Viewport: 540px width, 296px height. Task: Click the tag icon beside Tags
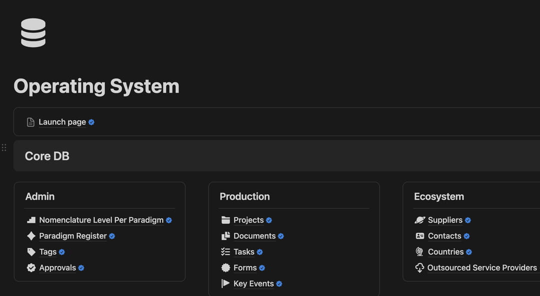coord(31,251)
